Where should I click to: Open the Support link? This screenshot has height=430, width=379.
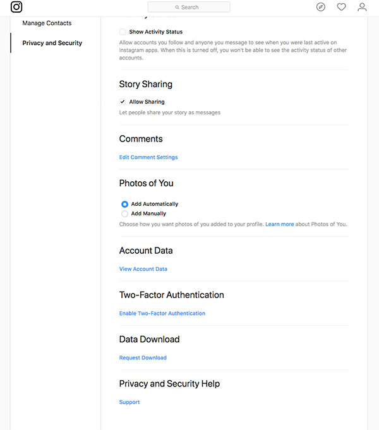pos(129,402)
